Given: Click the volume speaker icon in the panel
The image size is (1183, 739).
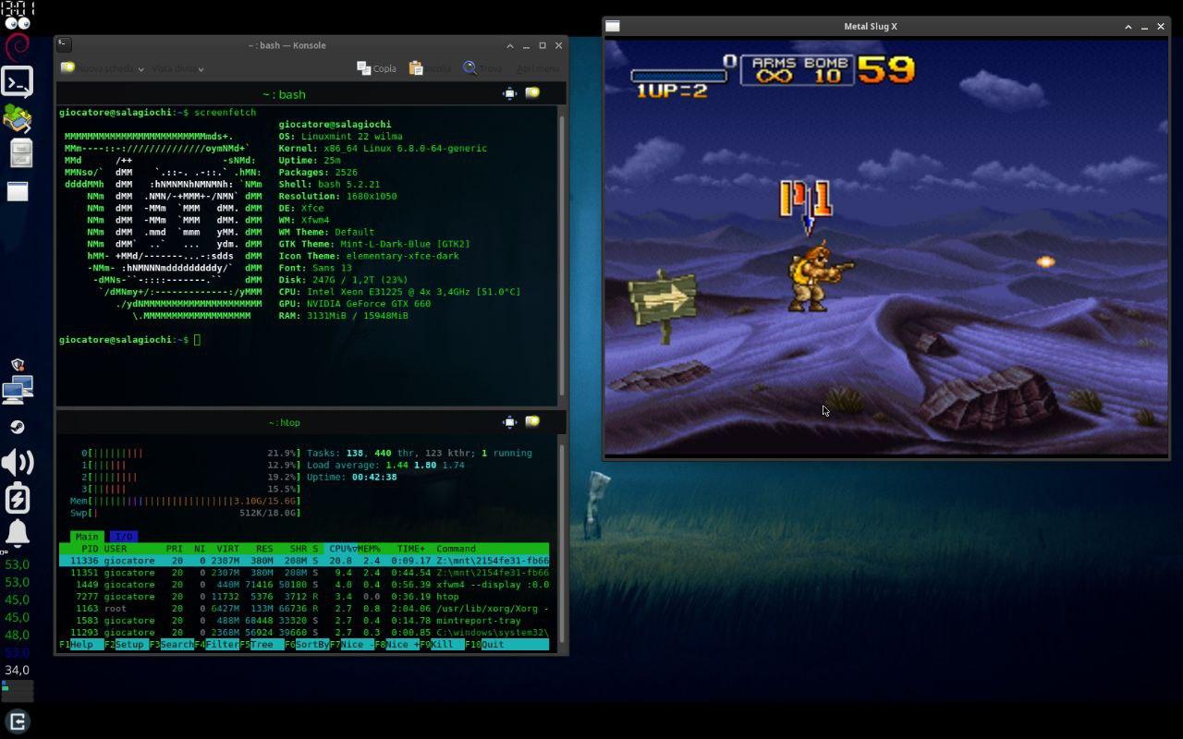Looking at the screenshot, I should click(18, 463).
